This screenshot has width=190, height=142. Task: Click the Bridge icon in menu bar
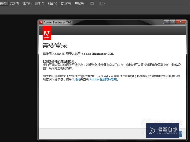(x=92, y=4)
